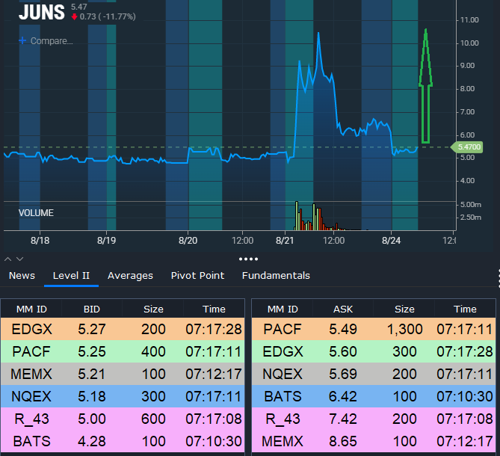Select the NQEX ask row at 5.69
500x456 pixels.
coord(374,374)
